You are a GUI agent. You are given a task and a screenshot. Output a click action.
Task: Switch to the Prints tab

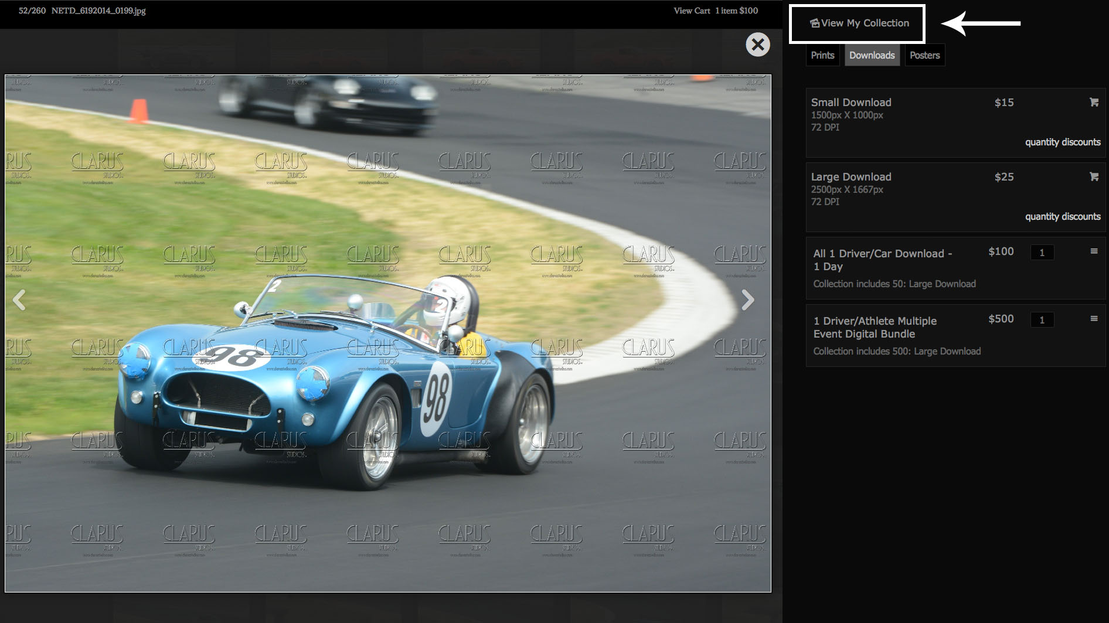pyautogui.click(x=822, y=55)
